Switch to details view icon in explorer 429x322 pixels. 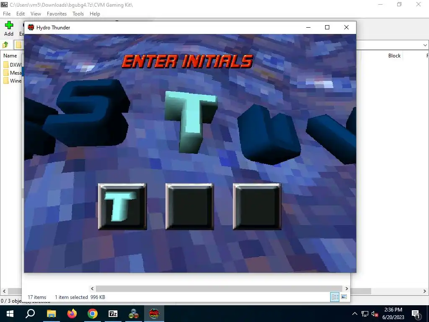point(335,297)
